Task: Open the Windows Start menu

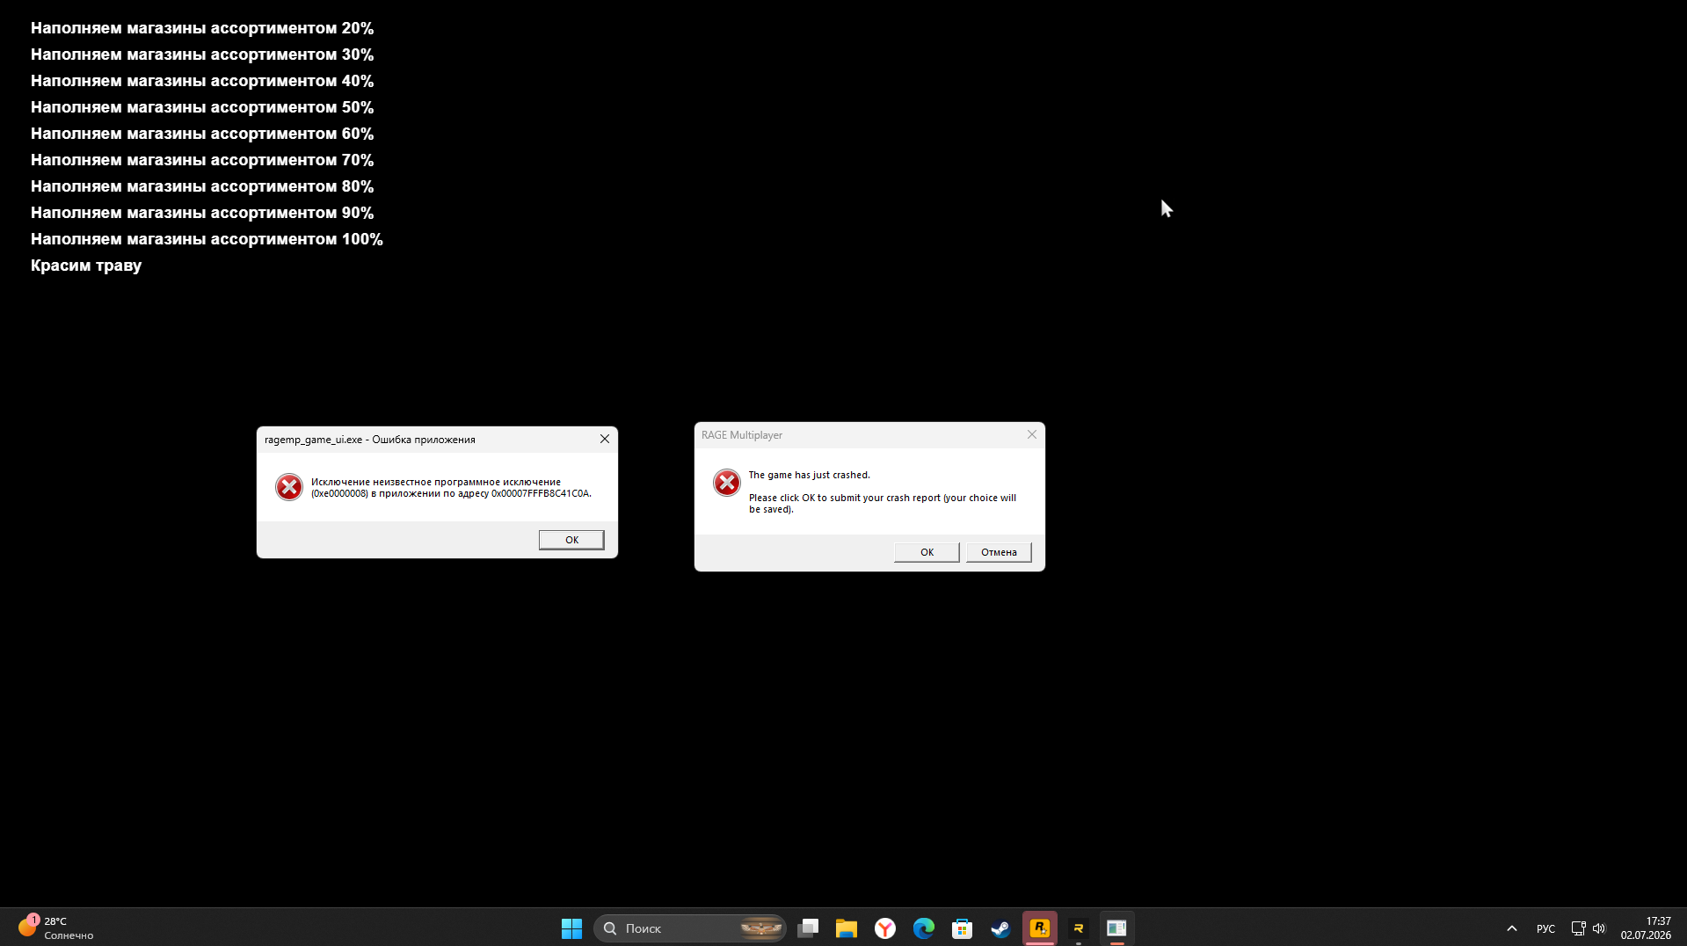Action: point(571,928)
